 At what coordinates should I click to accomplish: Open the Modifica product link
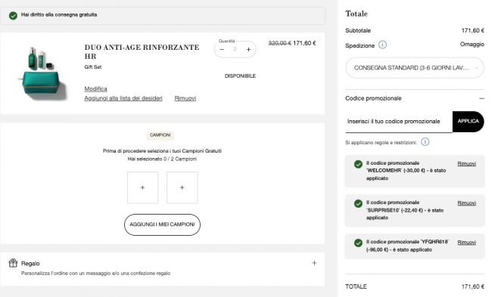point(95,89)
